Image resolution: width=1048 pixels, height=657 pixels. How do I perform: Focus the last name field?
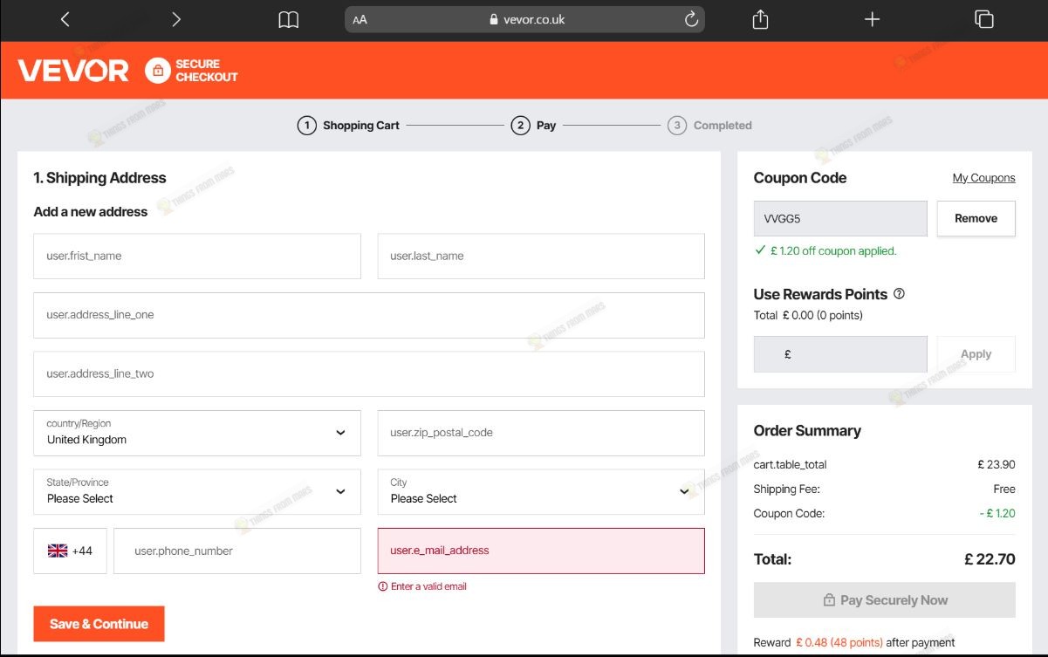(541, 256)
